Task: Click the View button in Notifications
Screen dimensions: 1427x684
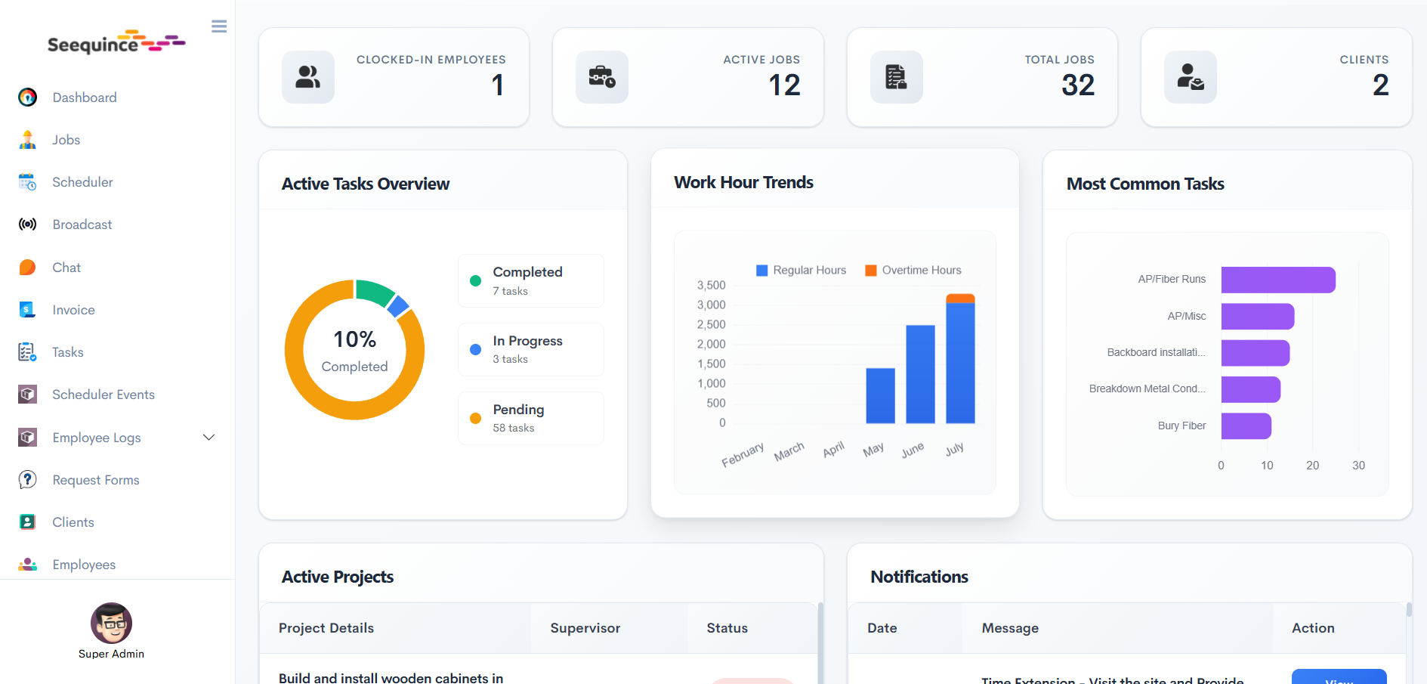Action: click(1339, 679)
